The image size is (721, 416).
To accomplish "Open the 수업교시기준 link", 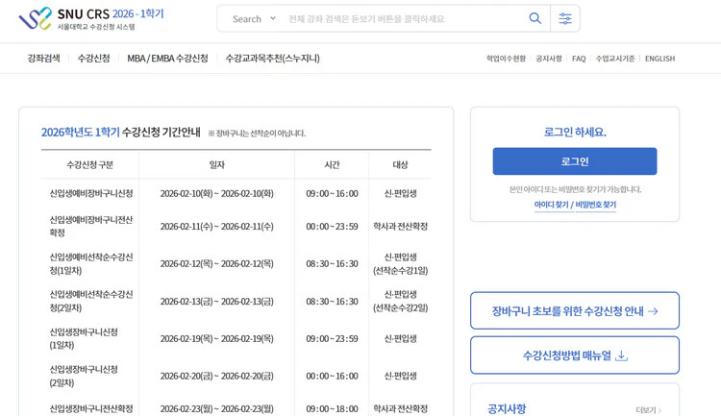I will tap(615, 59).
